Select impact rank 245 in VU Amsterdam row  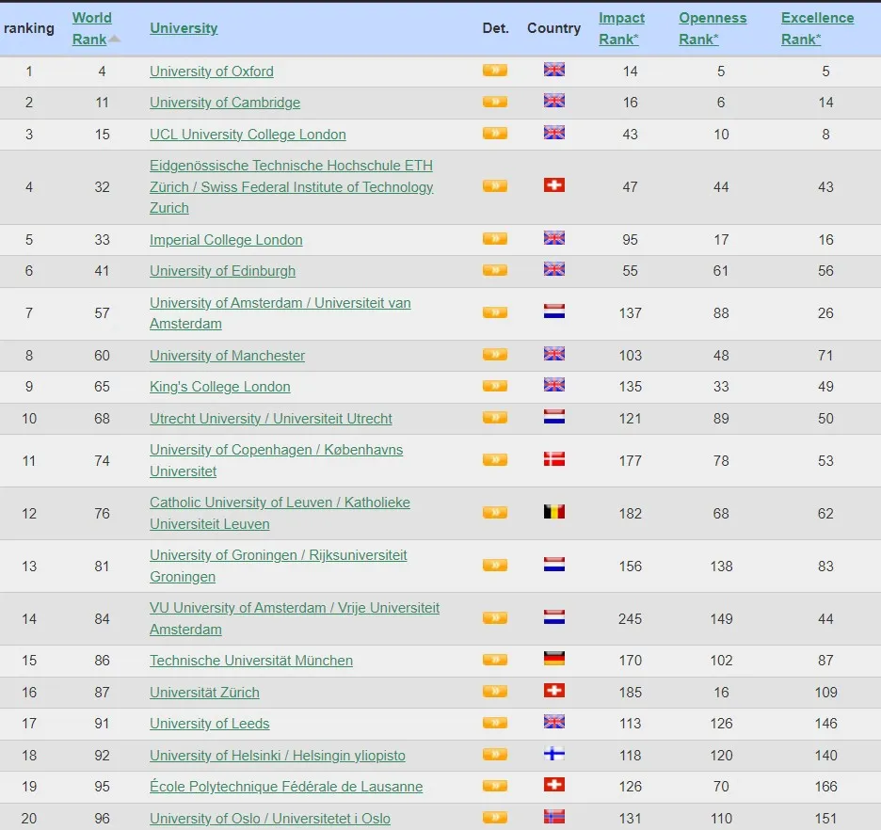[630, 619]
